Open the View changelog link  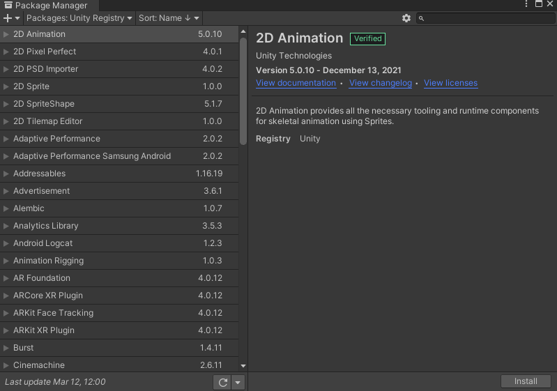click(381, 83)
